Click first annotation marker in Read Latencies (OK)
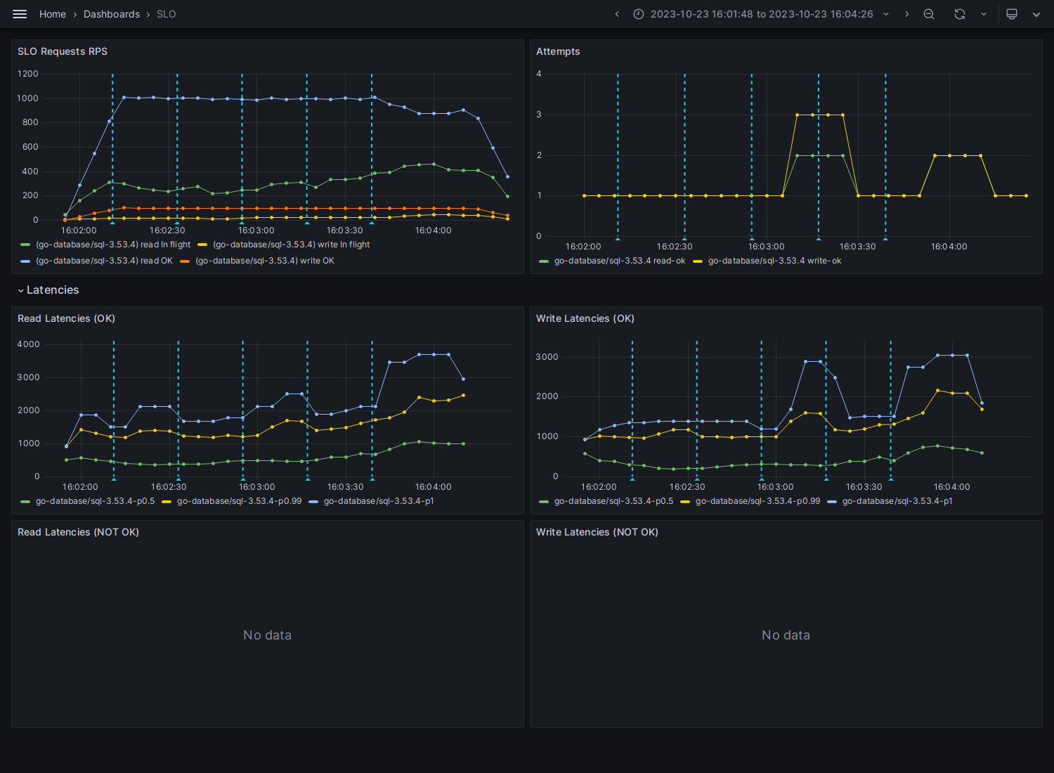Screen dimensions: 1054x773 [114, 479]
